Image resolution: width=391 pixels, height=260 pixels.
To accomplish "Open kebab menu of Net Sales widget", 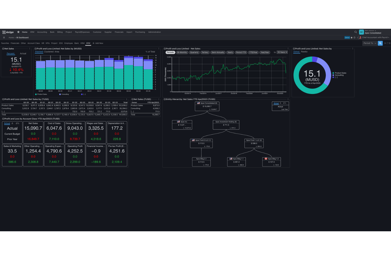I will click(x=30, y=49).
